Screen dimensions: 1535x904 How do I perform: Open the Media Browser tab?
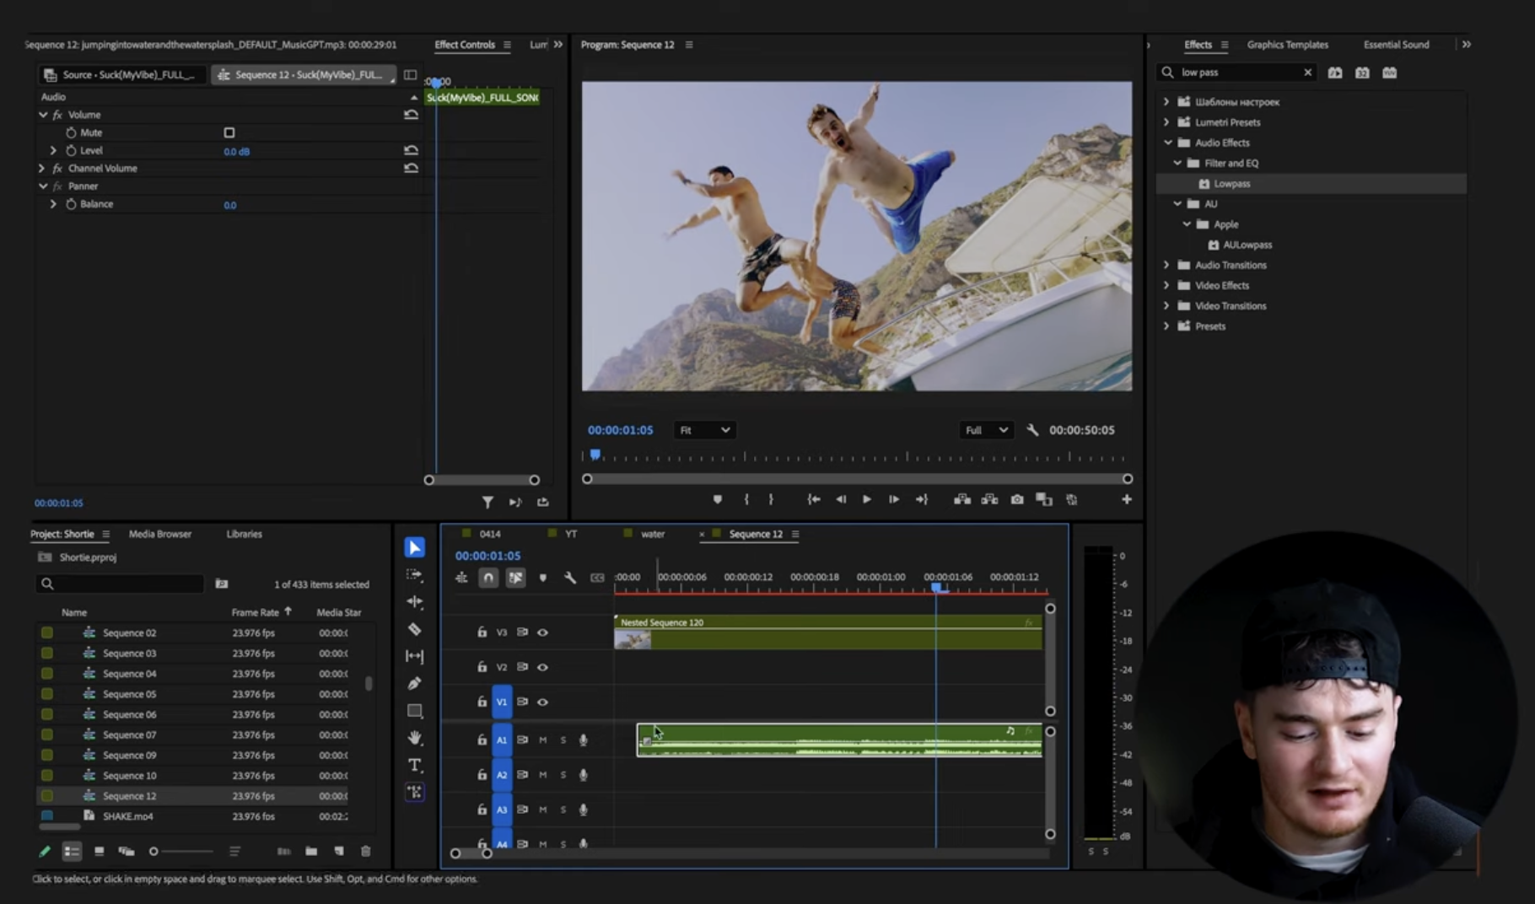coord(159,534)
